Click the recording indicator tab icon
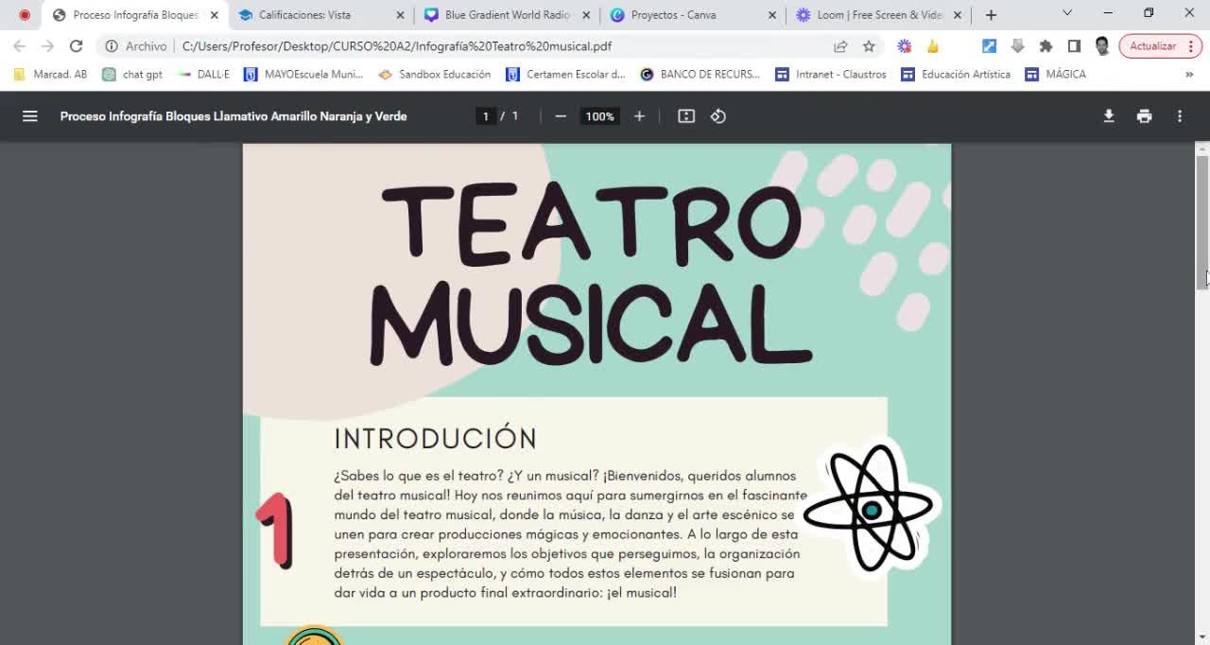1210x645 pixels. 25,15
